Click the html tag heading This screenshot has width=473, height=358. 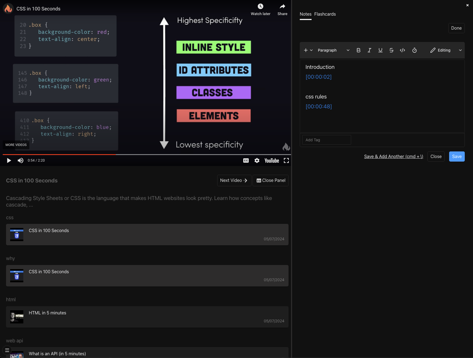tap(11, 300)
